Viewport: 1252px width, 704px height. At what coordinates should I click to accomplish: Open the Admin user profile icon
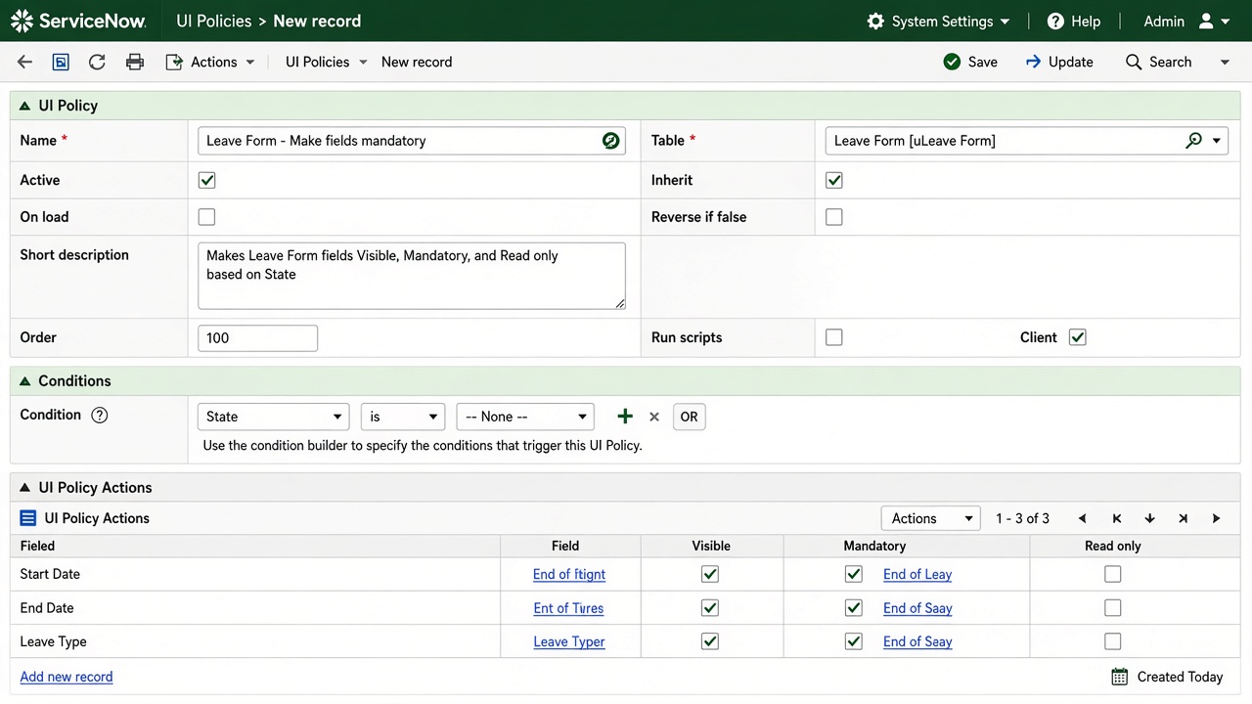(1206, 22)
